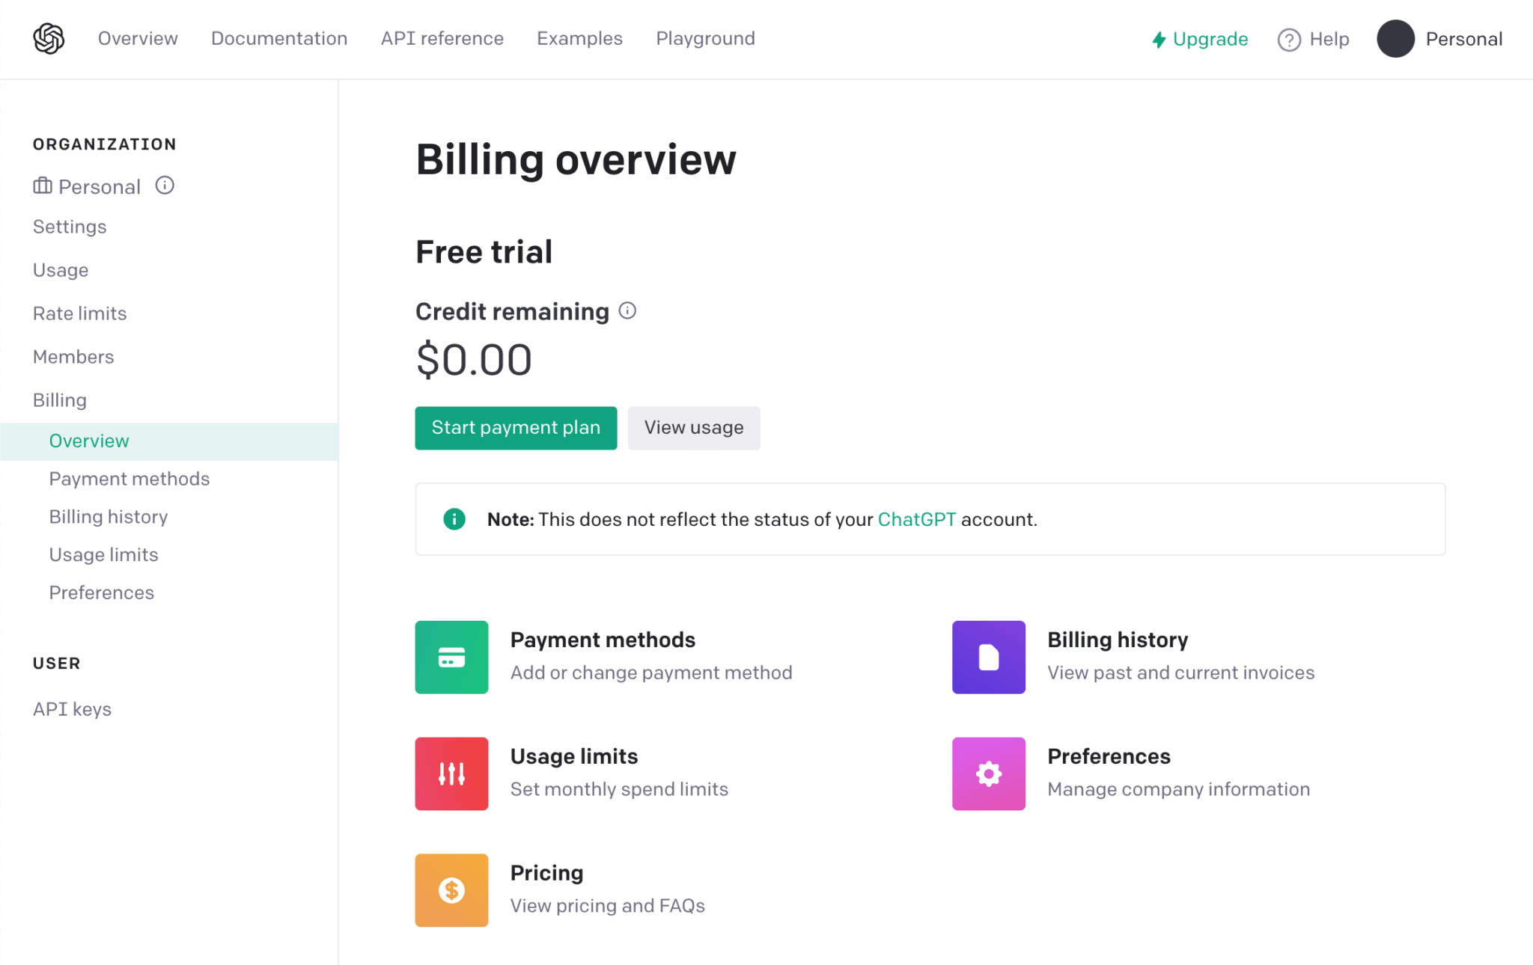Select API keys under the USER section
Viewport: 1533px width, 965px height.
(72, 708)
